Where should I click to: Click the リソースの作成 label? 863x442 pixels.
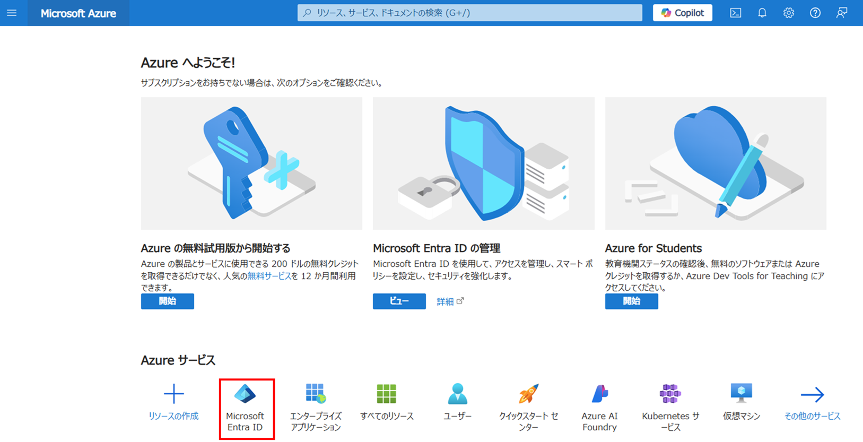[173, 417]
